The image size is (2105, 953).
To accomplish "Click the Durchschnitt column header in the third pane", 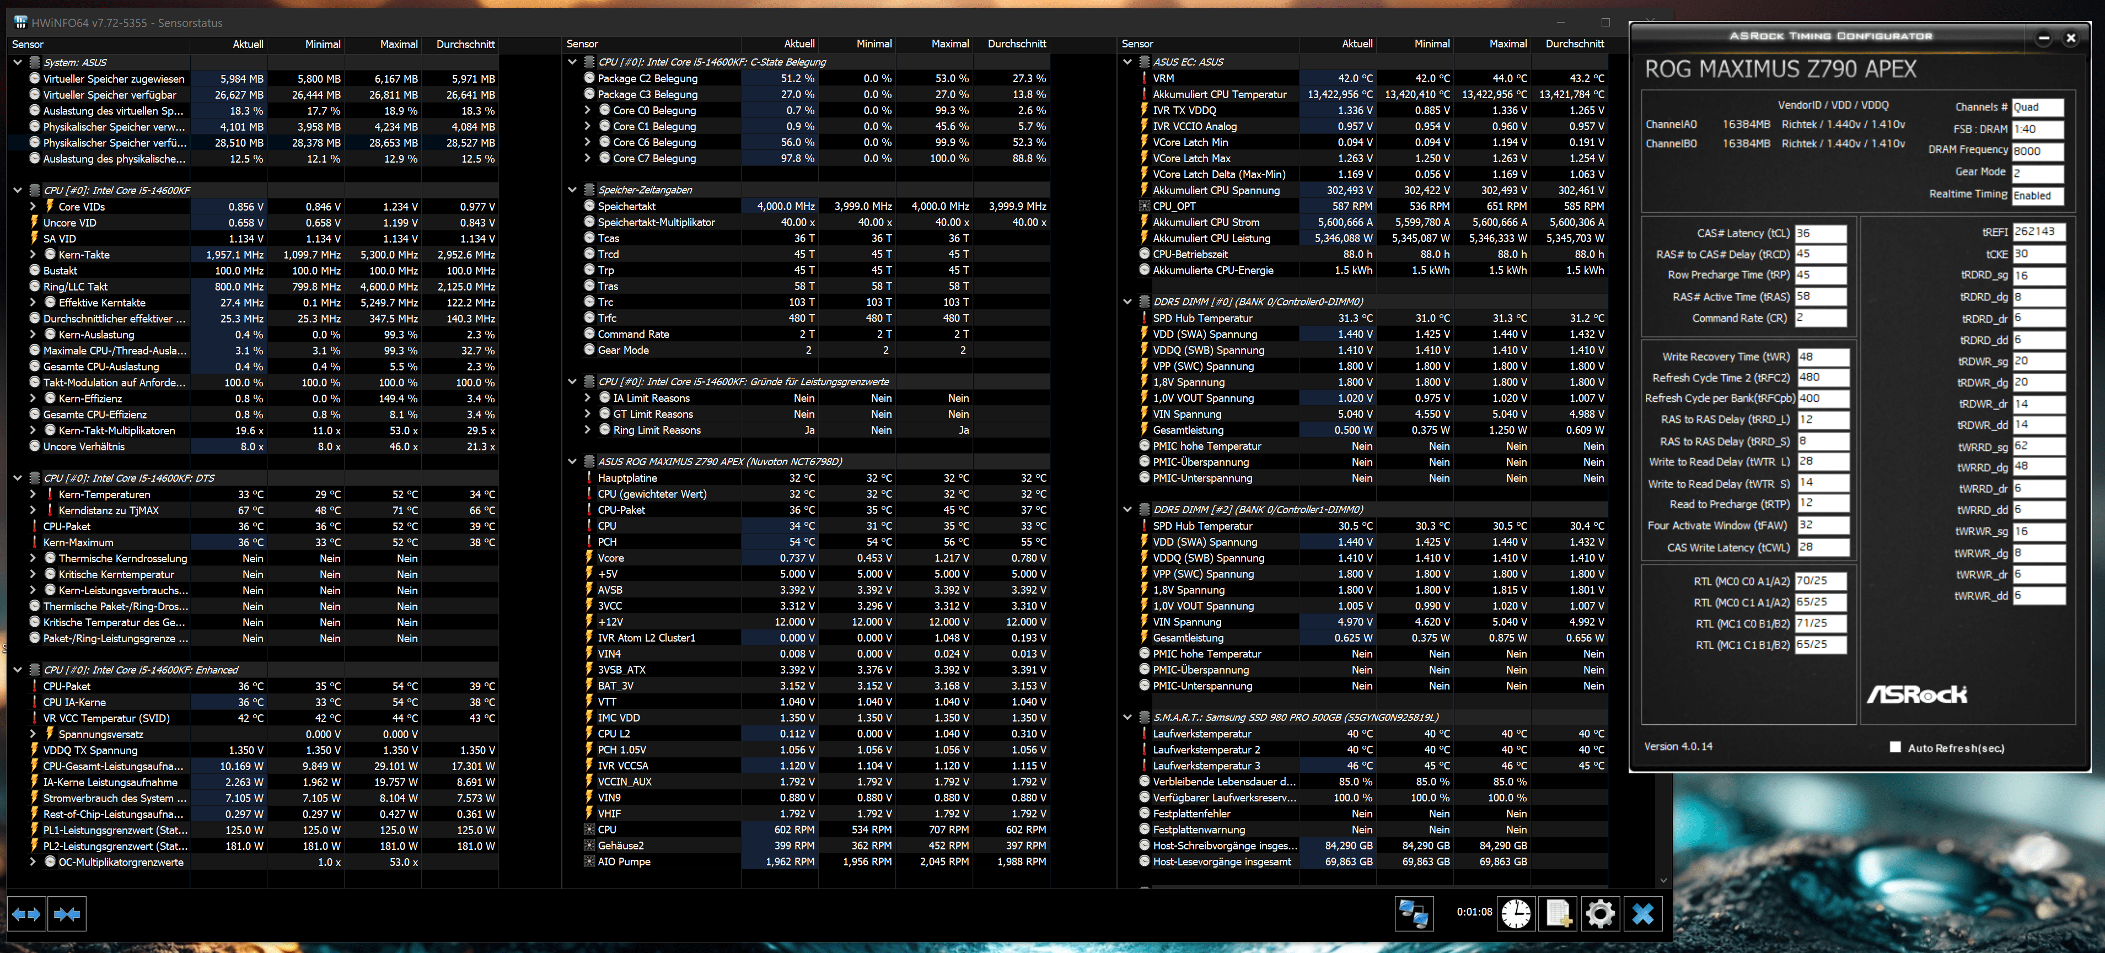I will click(1574, 44).
